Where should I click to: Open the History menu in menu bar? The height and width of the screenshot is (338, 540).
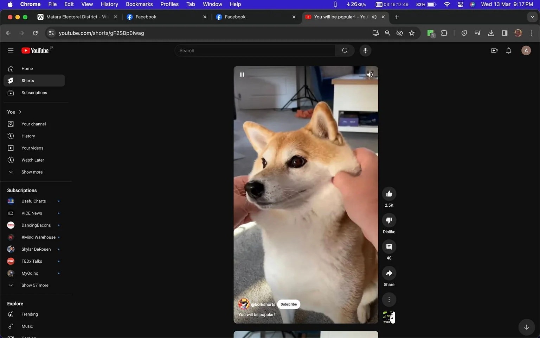click(x=109, y=4)
